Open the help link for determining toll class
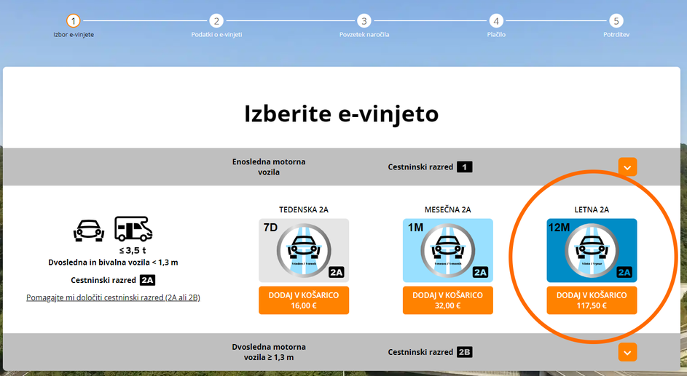Image resolution: width=687 pixels, height=376 pixels. (113, 297)
